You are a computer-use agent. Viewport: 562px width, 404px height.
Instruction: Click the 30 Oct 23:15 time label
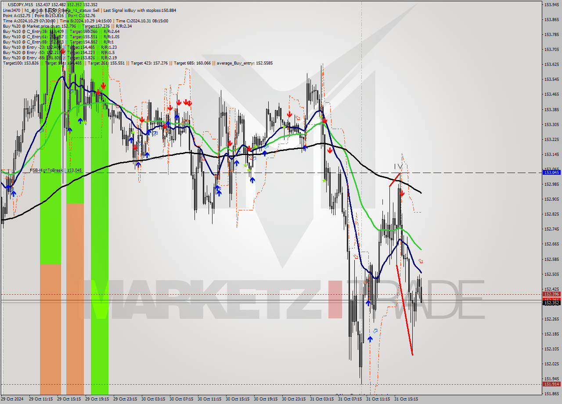294,399
